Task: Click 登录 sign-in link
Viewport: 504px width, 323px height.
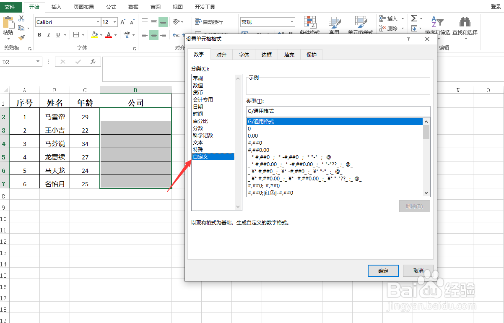Action: [x=496, y=7]
